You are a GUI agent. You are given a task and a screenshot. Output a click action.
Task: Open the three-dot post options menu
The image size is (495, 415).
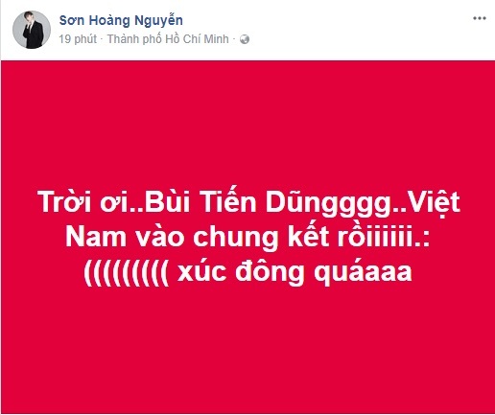point(480,18)
